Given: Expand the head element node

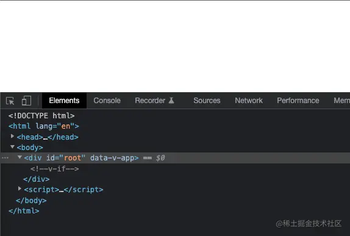Looking at the screenshot, I should [x=12, y=136].
